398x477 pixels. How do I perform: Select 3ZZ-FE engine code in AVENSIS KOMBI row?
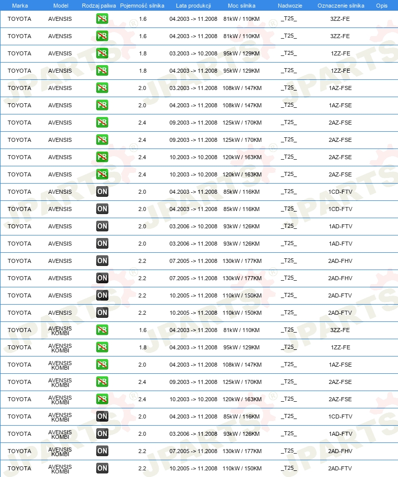tap(340, 330)
